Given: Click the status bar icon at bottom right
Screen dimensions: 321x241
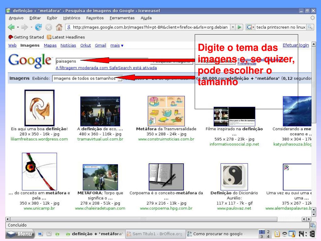Looking at the screenshot, I should [x=313, y=225].
